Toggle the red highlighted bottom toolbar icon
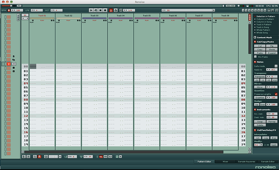 click(x=40, y=157)
